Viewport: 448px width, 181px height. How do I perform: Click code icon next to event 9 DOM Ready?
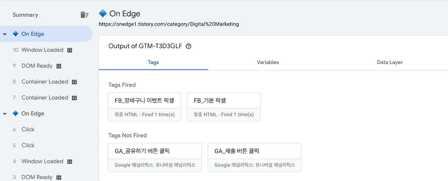tap(59, 66)
